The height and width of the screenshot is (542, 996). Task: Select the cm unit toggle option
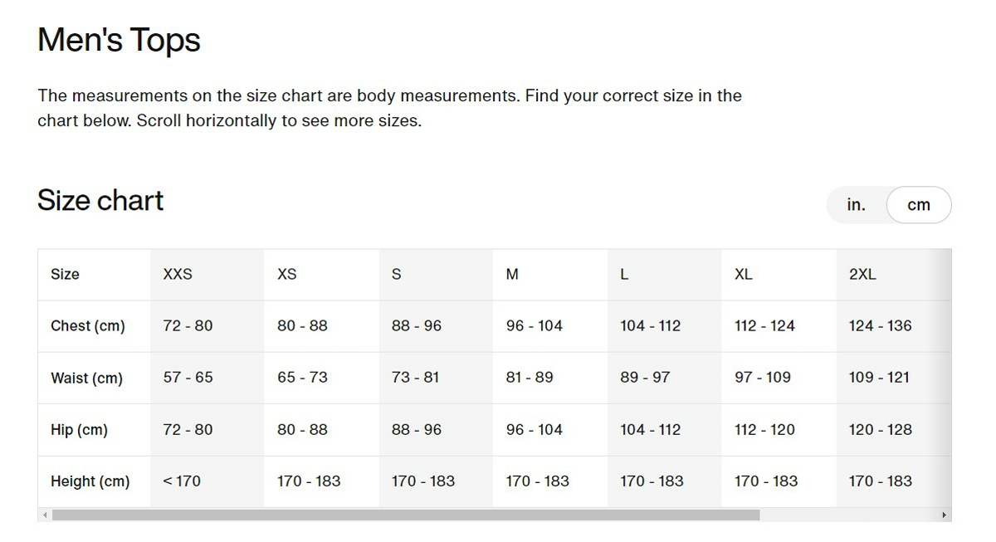(919, 205)
